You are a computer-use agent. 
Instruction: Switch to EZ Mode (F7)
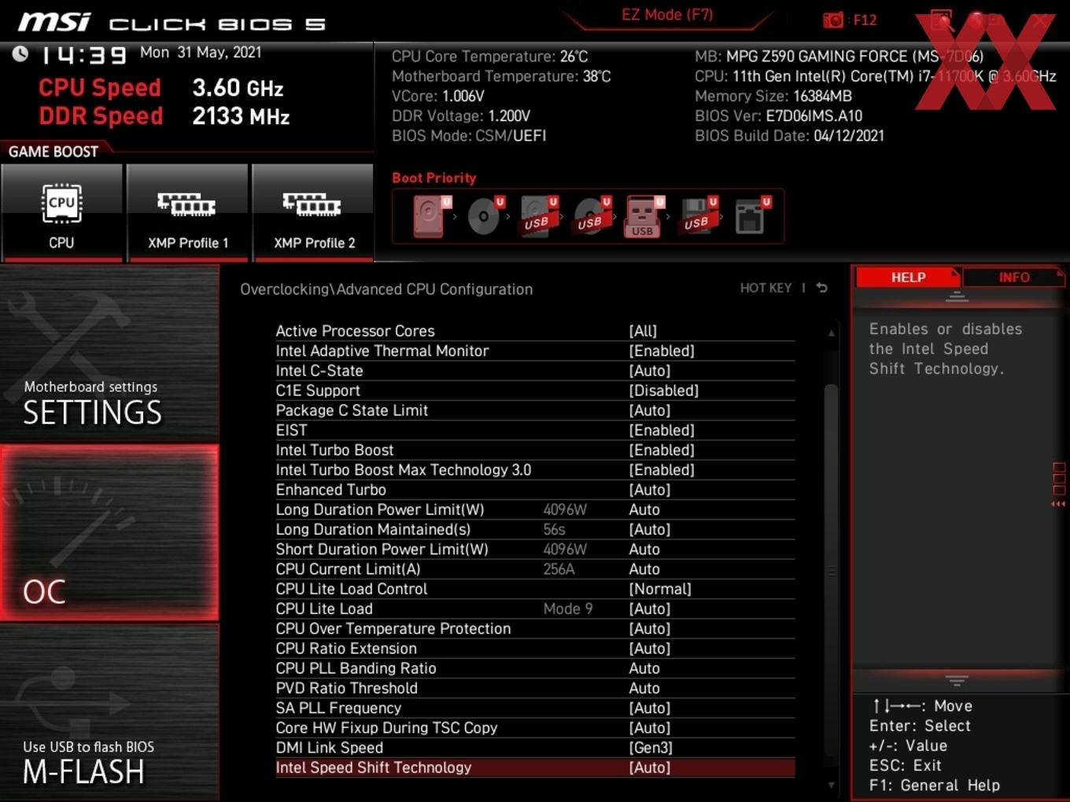point(667,14)
